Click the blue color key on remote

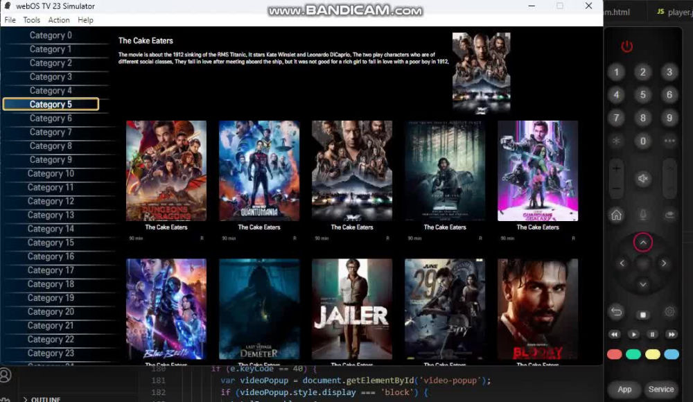click(672, 354)
